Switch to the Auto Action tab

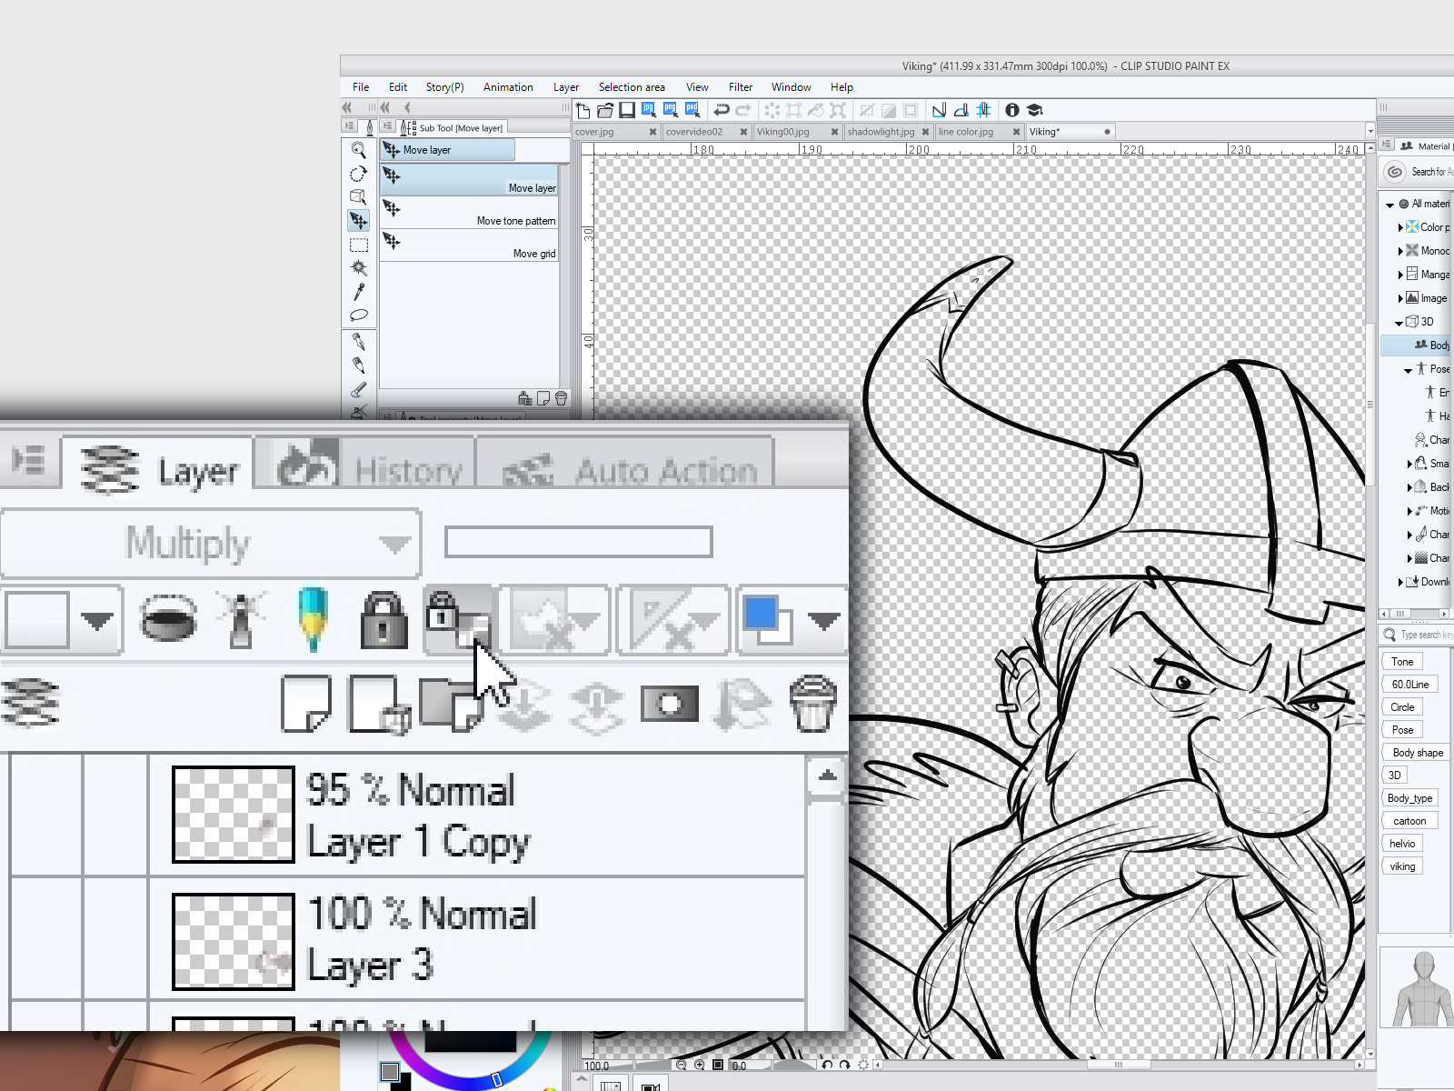[627, 465]
